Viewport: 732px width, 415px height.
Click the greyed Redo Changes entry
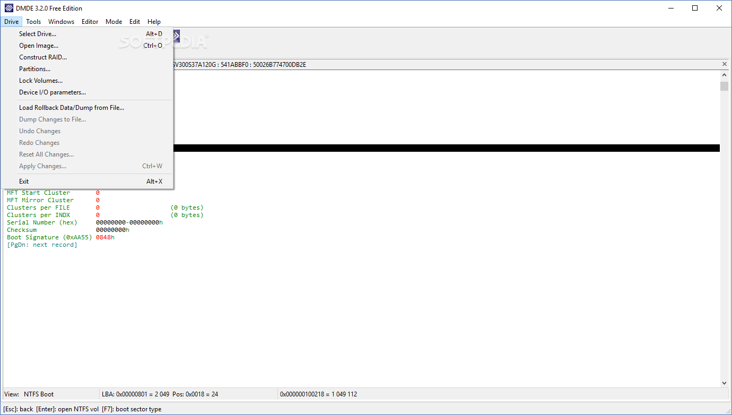(87, 143)
